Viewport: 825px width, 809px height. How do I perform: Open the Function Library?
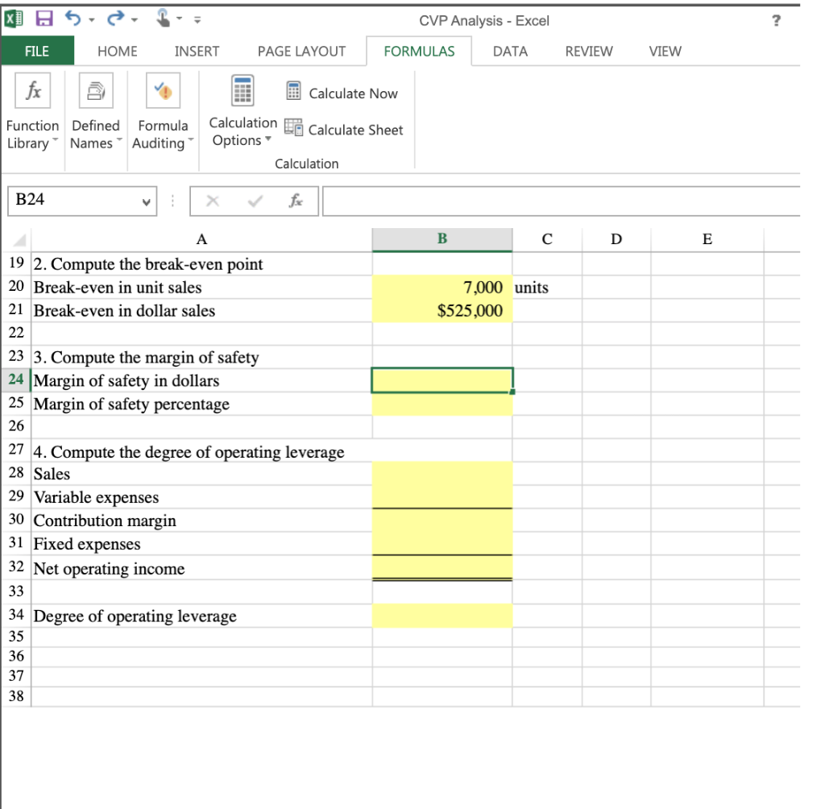(32, 113)
